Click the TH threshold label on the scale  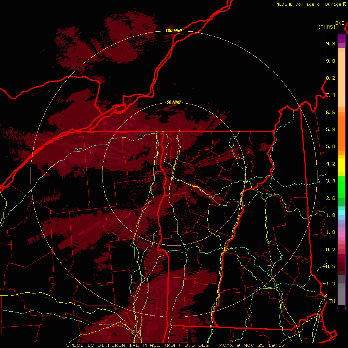[332, 301]
